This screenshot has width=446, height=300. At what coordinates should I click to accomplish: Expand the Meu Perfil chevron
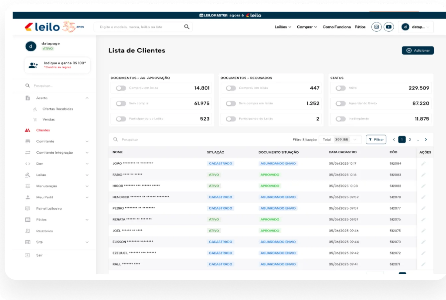pos(87,197)
